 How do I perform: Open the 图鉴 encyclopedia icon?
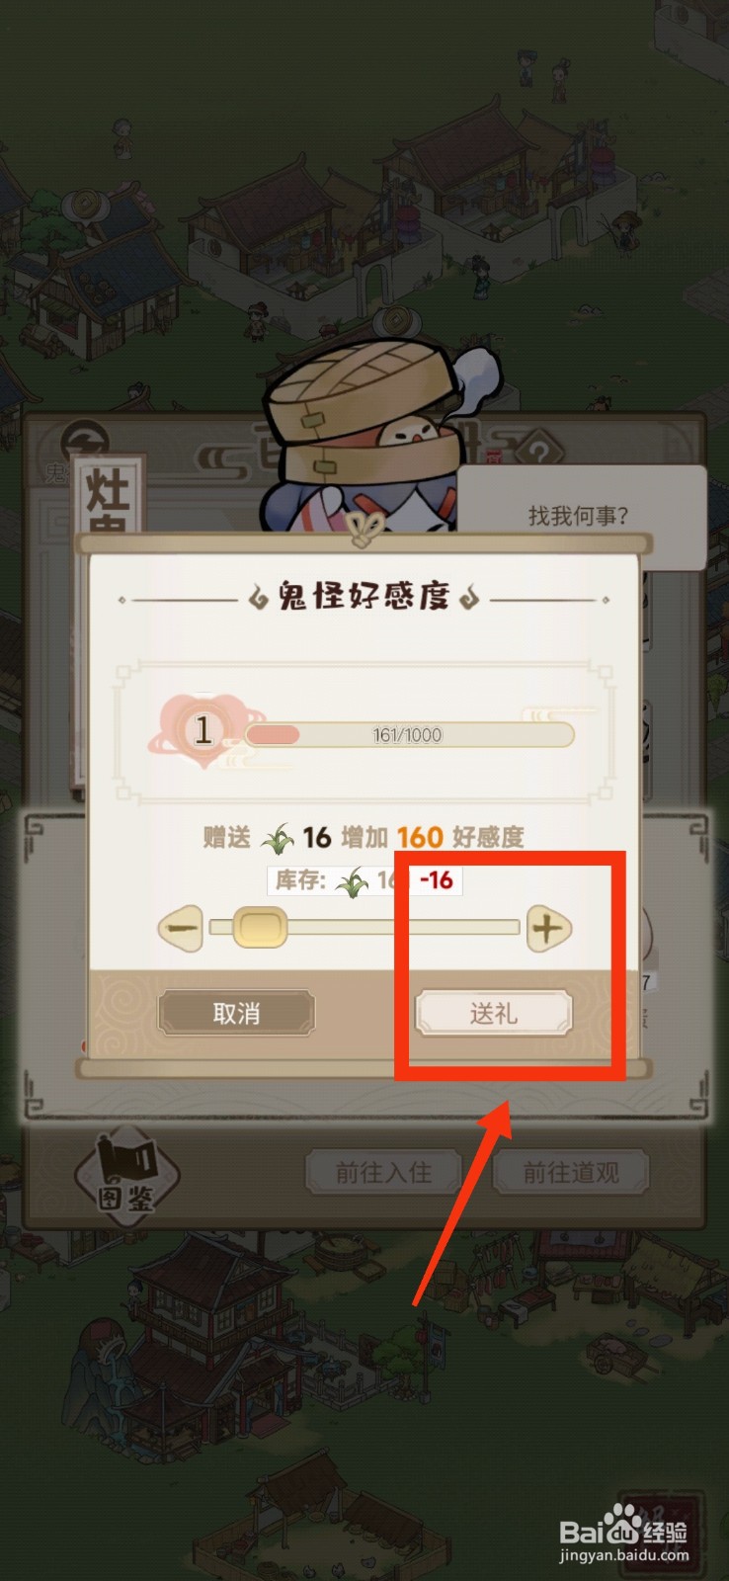pyautogui.click(x=127, y=1177)
